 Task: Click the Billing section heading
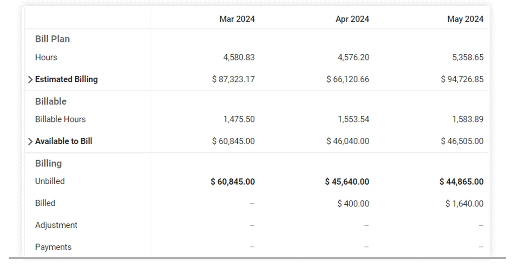(x=48, y=164)
